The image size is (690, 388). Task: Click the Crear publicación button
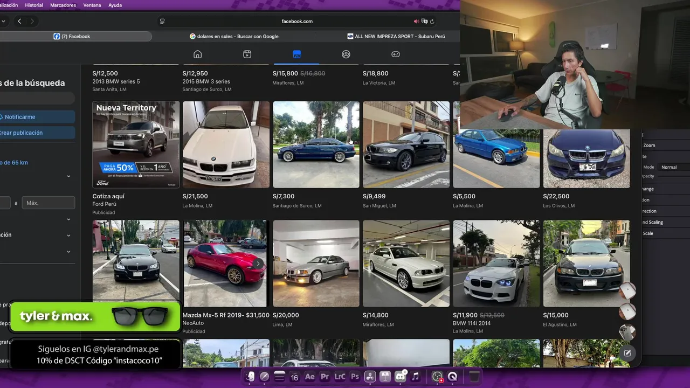[x=37, y=133]
